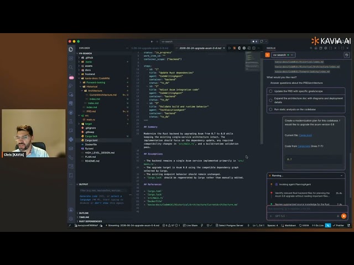This screenshot has height=265, width=354.
Task: Open notifications bell in status bar
Action: coord(348,225)
